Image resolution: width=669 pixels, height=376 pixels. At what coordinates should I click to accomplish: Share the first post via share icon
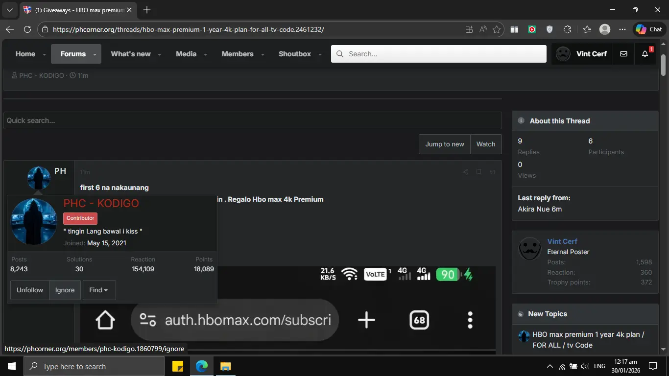pyautogui.click(x=465, y=172)
